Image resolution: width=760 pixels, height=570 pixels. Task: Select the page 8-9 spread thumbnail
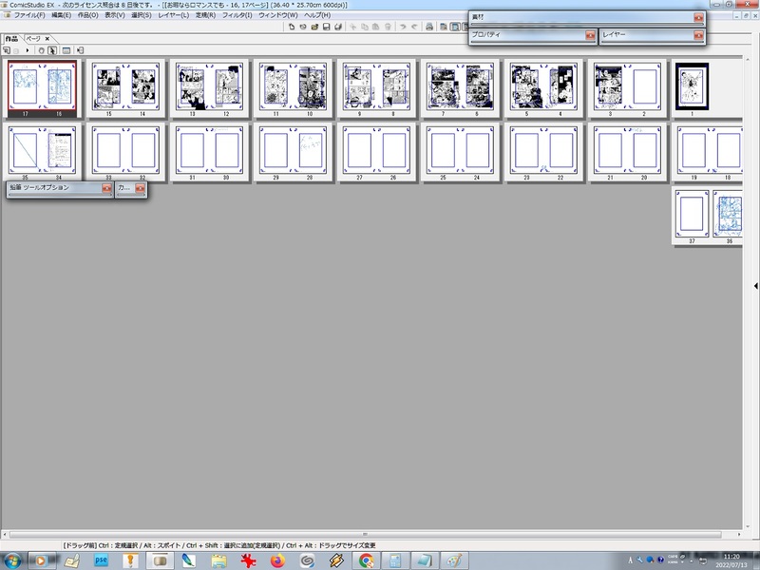(x=376, y=88)
